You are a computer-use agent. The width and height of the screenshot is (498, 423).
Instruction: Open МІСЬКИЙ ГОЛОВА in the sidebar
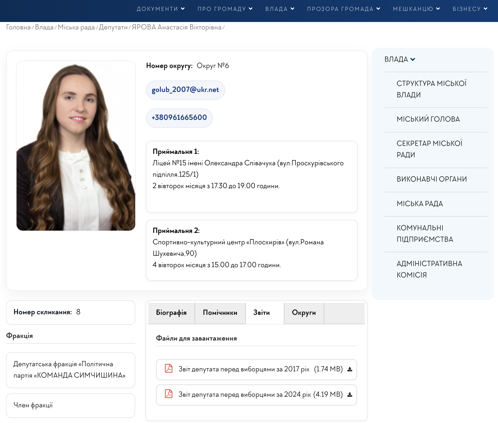click(x=428, y=119)
